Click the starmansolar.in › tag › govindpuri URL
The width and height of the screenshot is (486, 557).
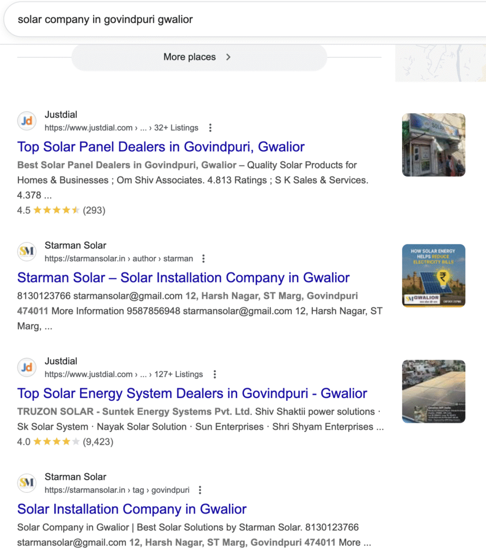(x=119, y=490)
